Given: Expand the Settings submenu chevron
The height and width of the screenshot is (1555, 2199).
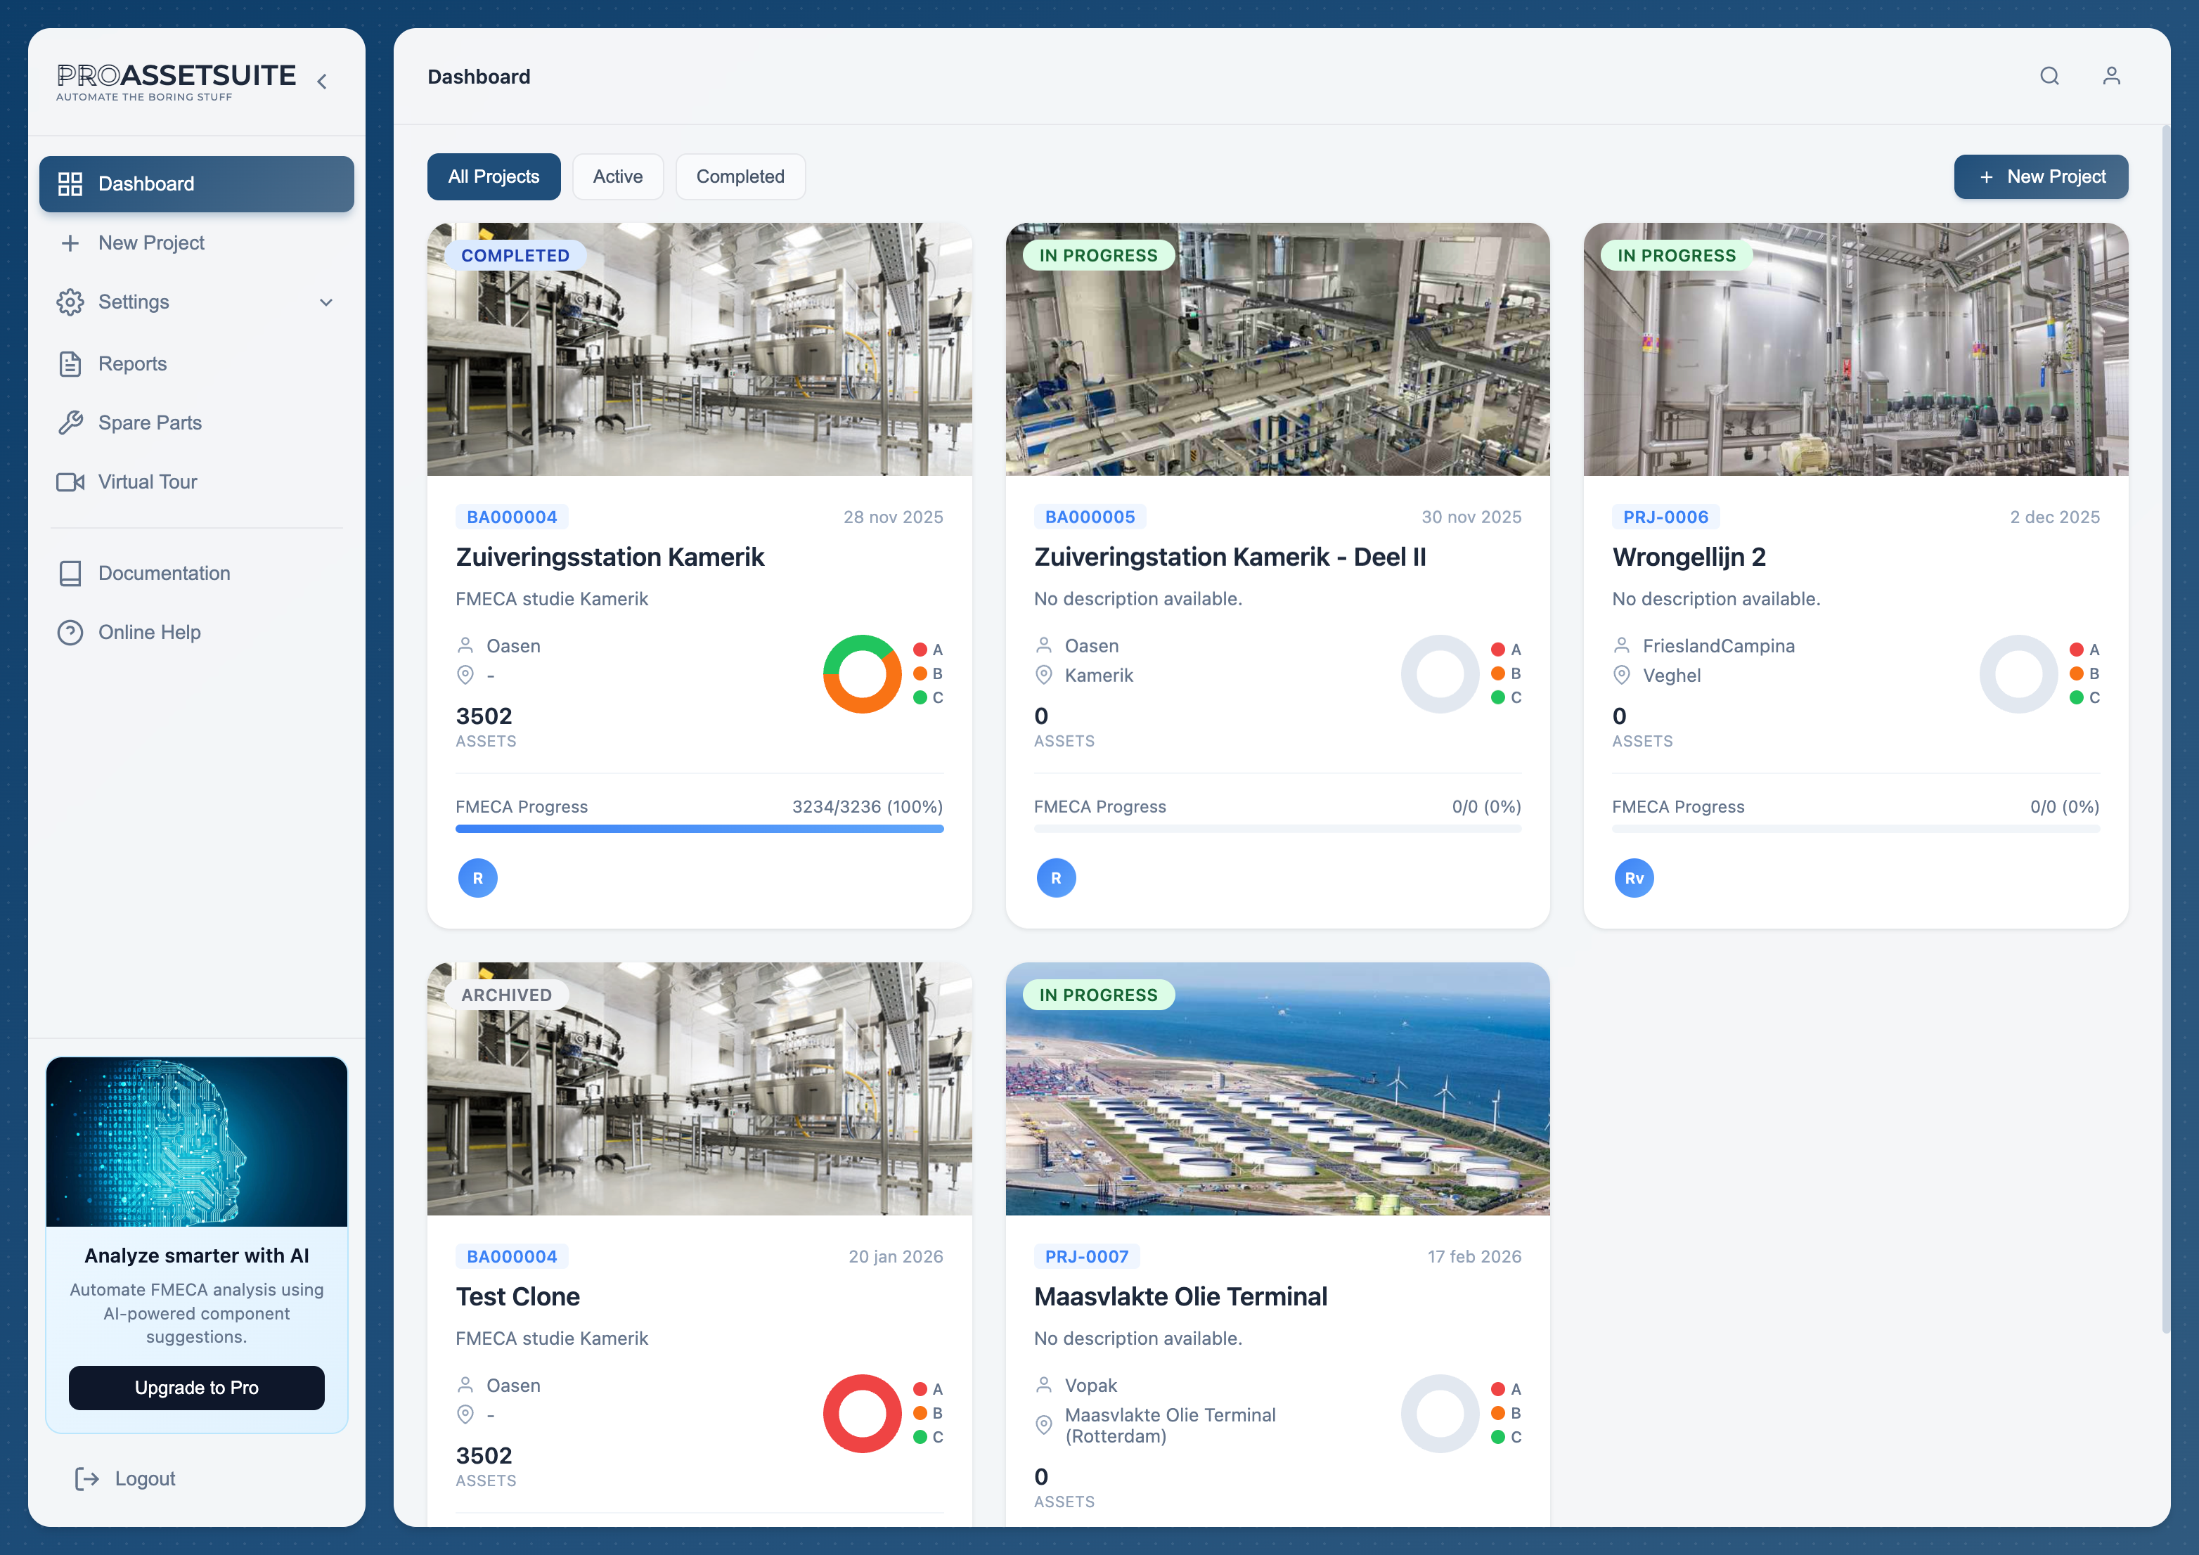Looking at the screenshot, I should [x=327, y=302].
